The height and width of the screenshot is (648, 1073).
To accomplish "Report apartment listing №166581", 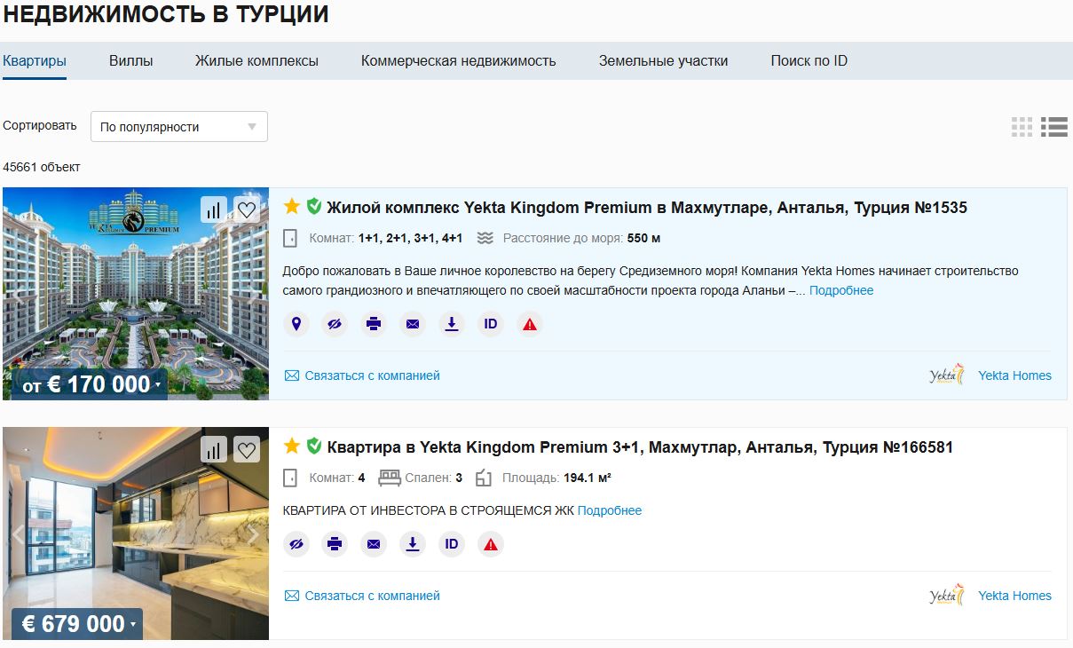I will point(491,544).
